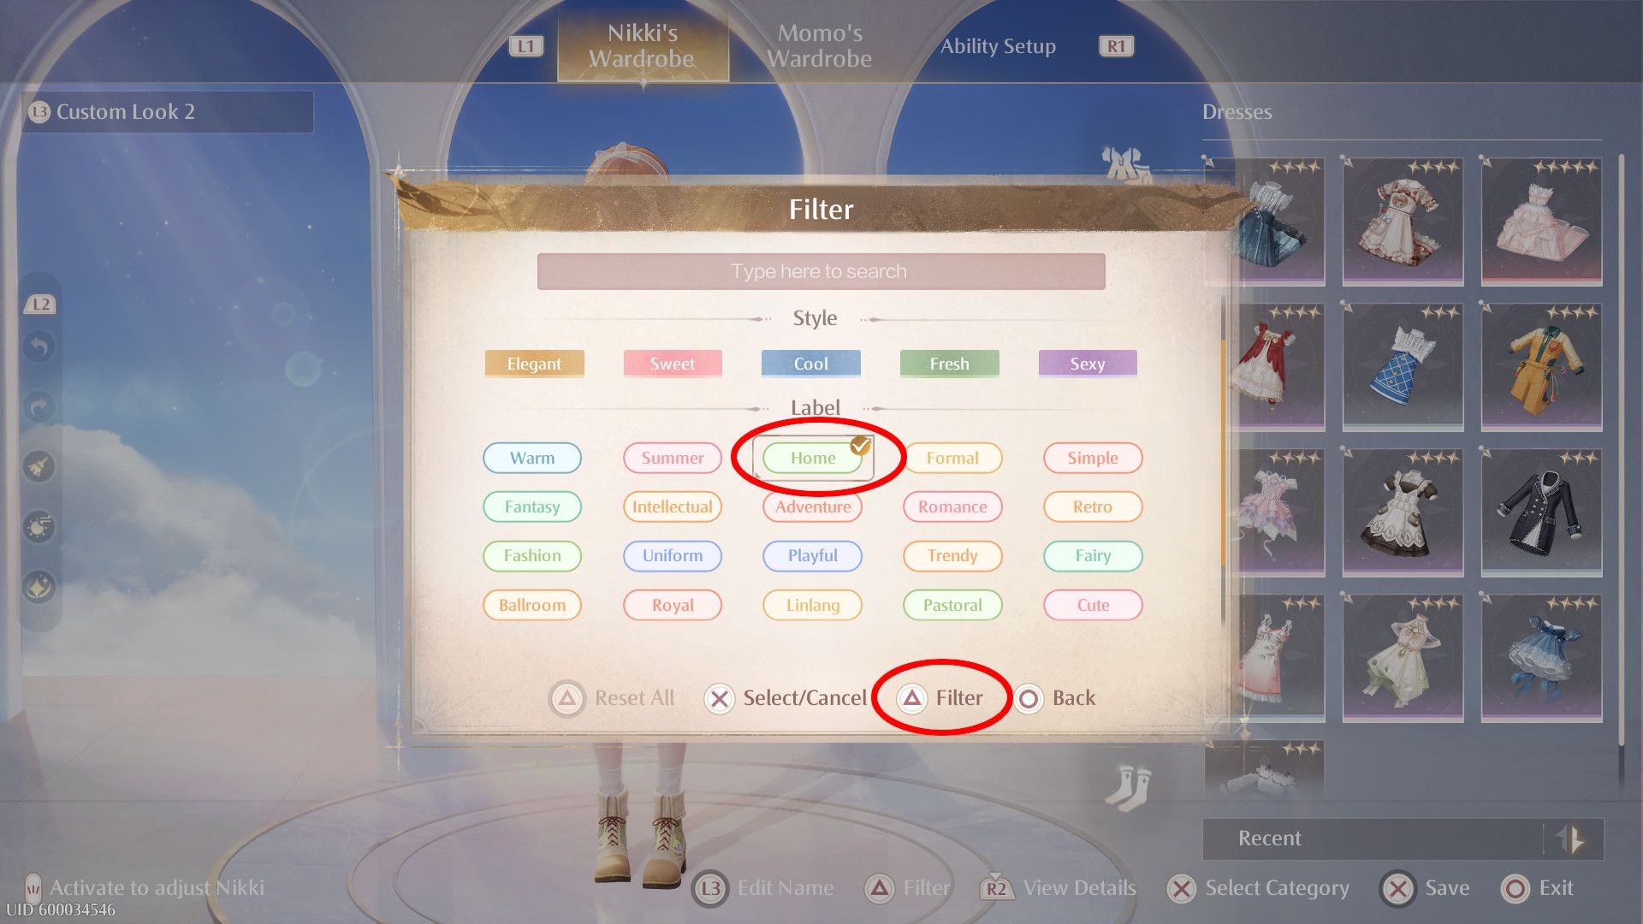
Task: Click the L2 sidebar icon
Action: (x=40, y=302)
